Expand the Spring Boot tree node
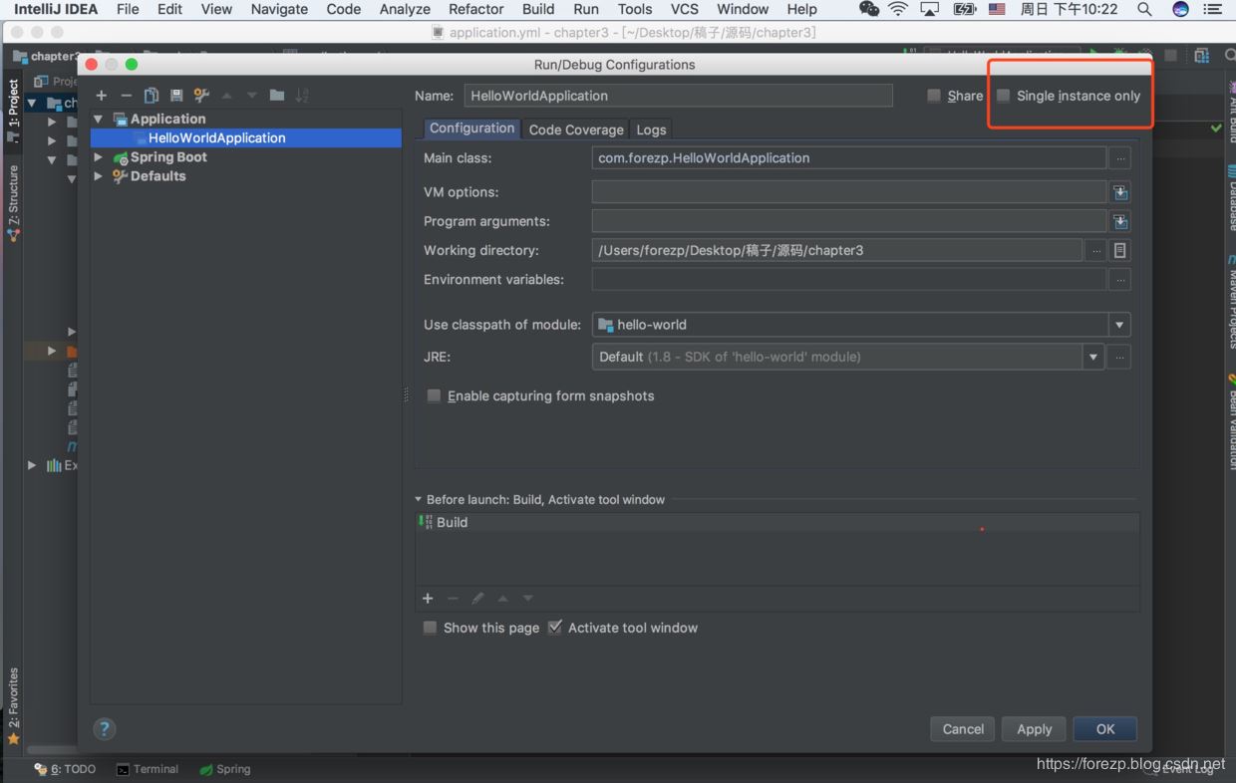This screenshot has width=1236, height=783. click(99, 157)
